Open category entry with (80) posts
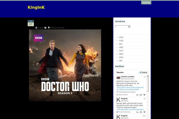 tap(121, 61)
